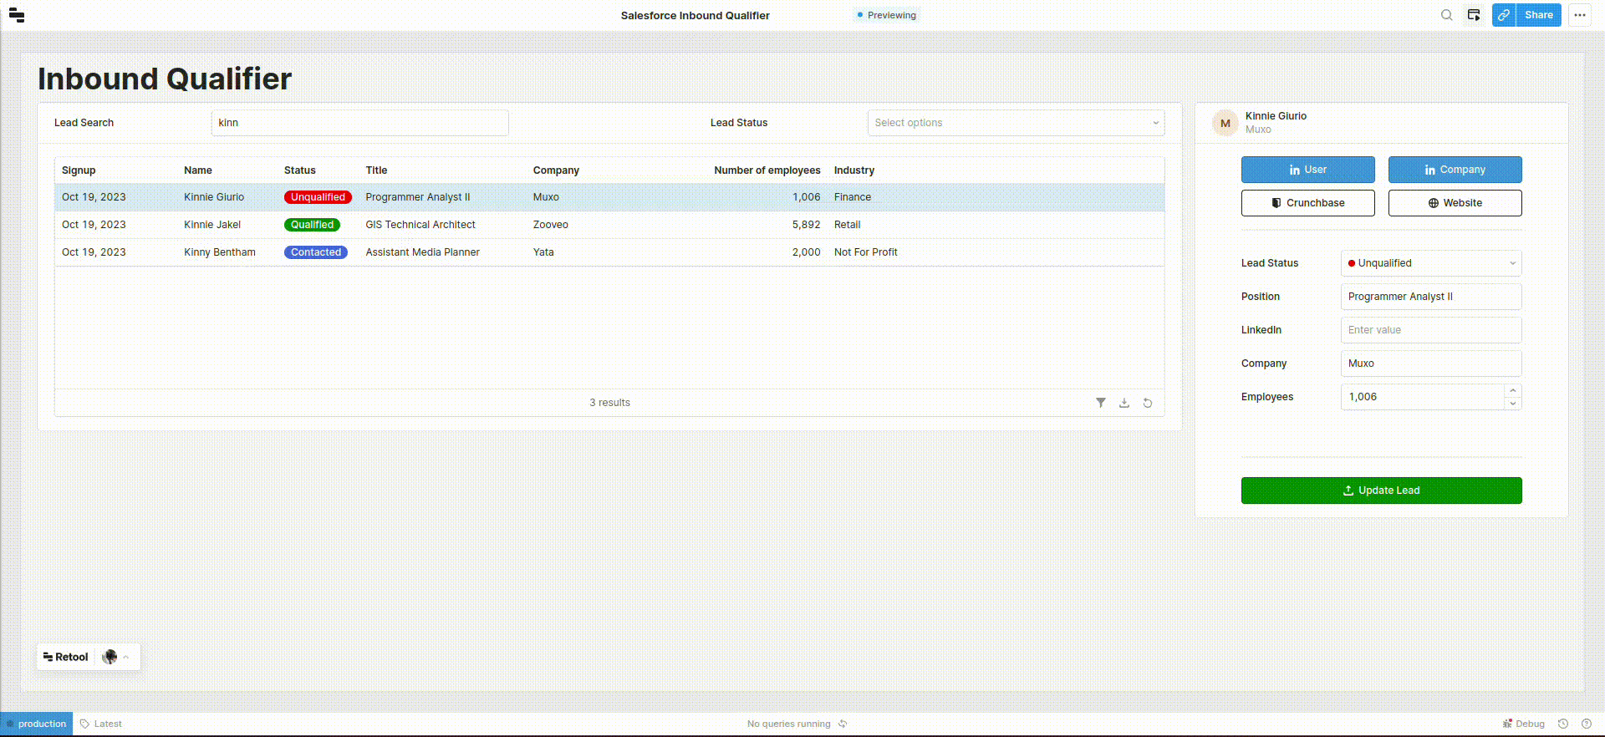Click the Position field with Programmer Analyst II
This screenshot has height=737, width=1605.
click(x=1431, y=297)
